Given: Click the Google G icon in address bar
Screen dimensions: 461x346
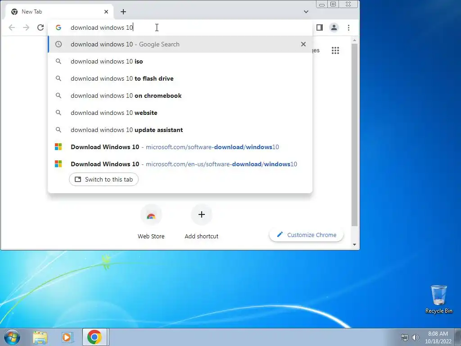Looking at the screenshot, I should click(x=59, y=27).
